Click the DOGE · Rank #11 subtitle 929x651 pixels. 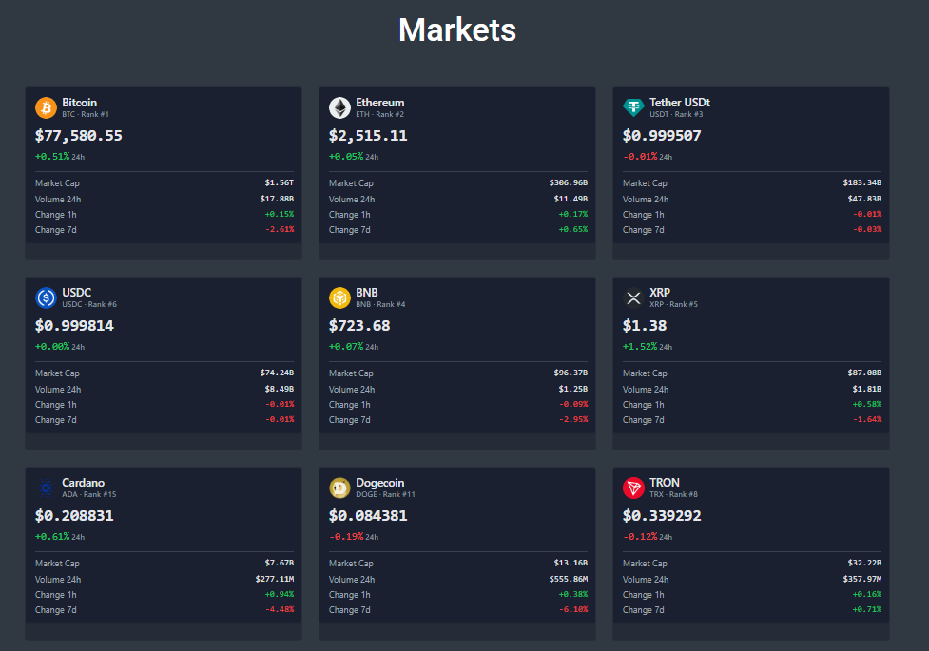pos(385,494)
